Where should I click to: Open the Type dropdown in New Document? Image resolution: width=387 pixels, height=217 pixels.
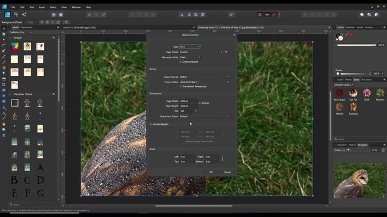click(x=190, y=46)
